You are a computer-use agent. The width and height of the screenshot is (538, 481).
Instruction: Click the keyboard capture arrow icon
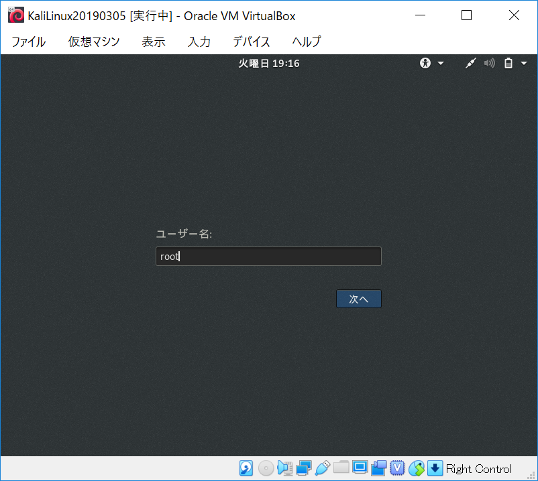435,468
